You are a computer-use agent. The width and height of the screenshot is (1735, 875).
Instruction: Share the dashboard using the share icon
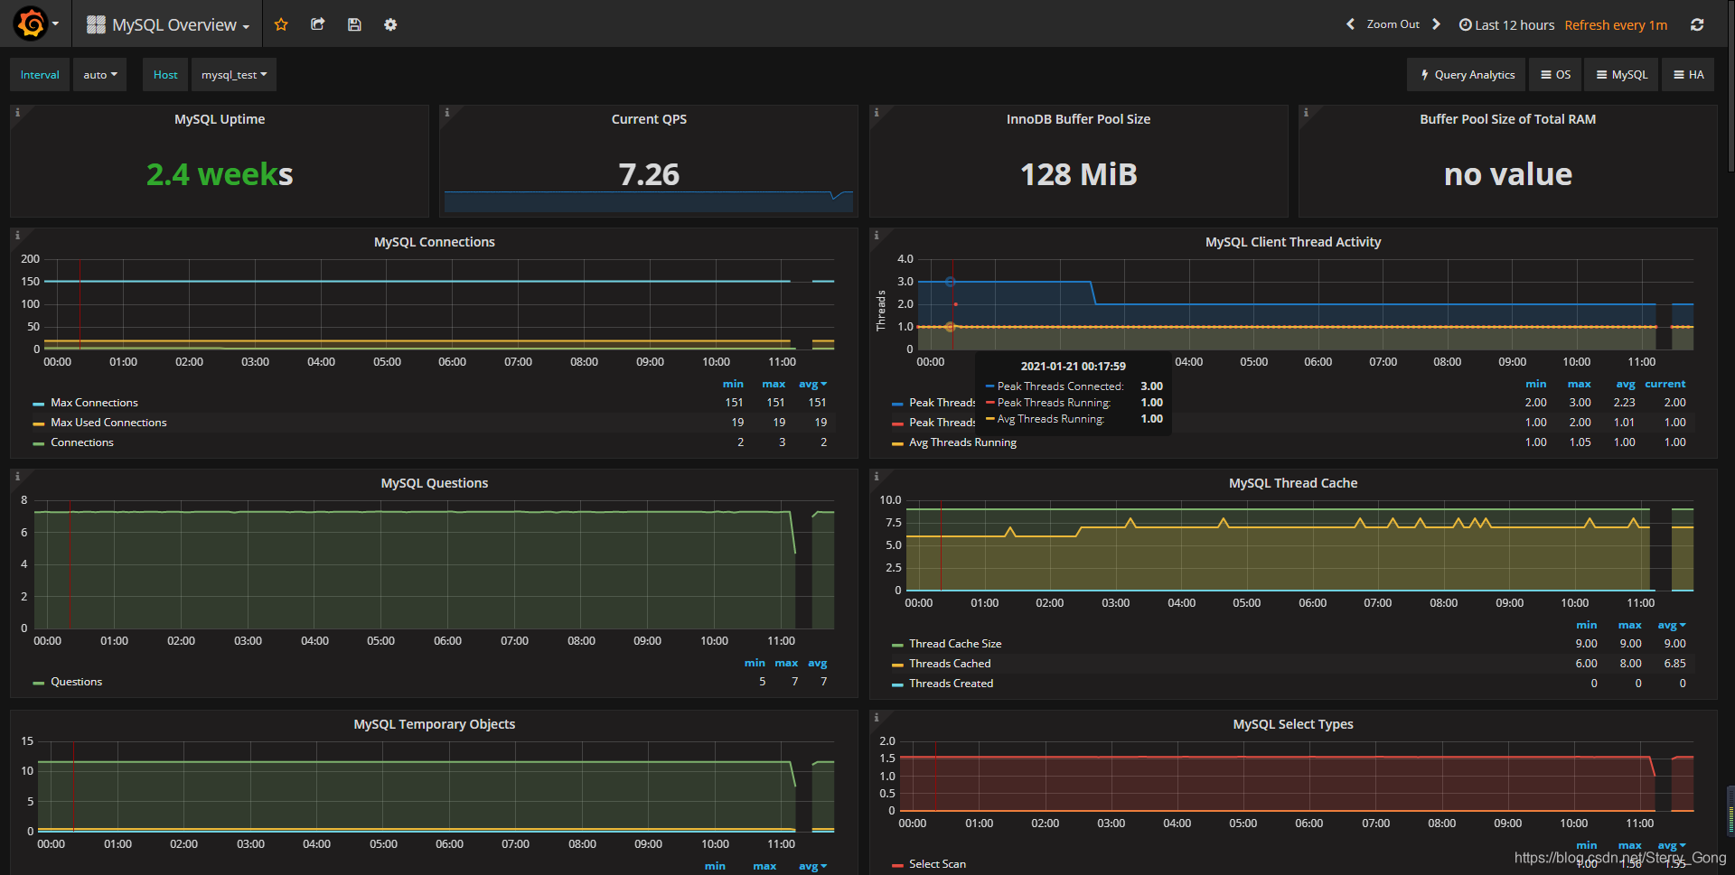pyautogui.click(x=317, y=24)
